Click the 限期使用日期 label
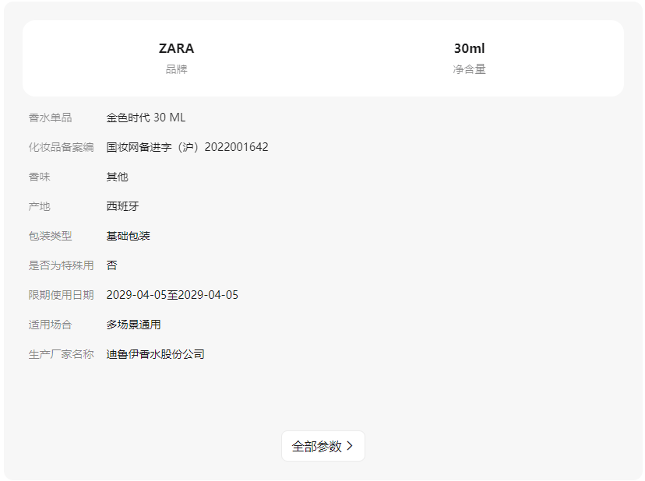 point(61,295)
